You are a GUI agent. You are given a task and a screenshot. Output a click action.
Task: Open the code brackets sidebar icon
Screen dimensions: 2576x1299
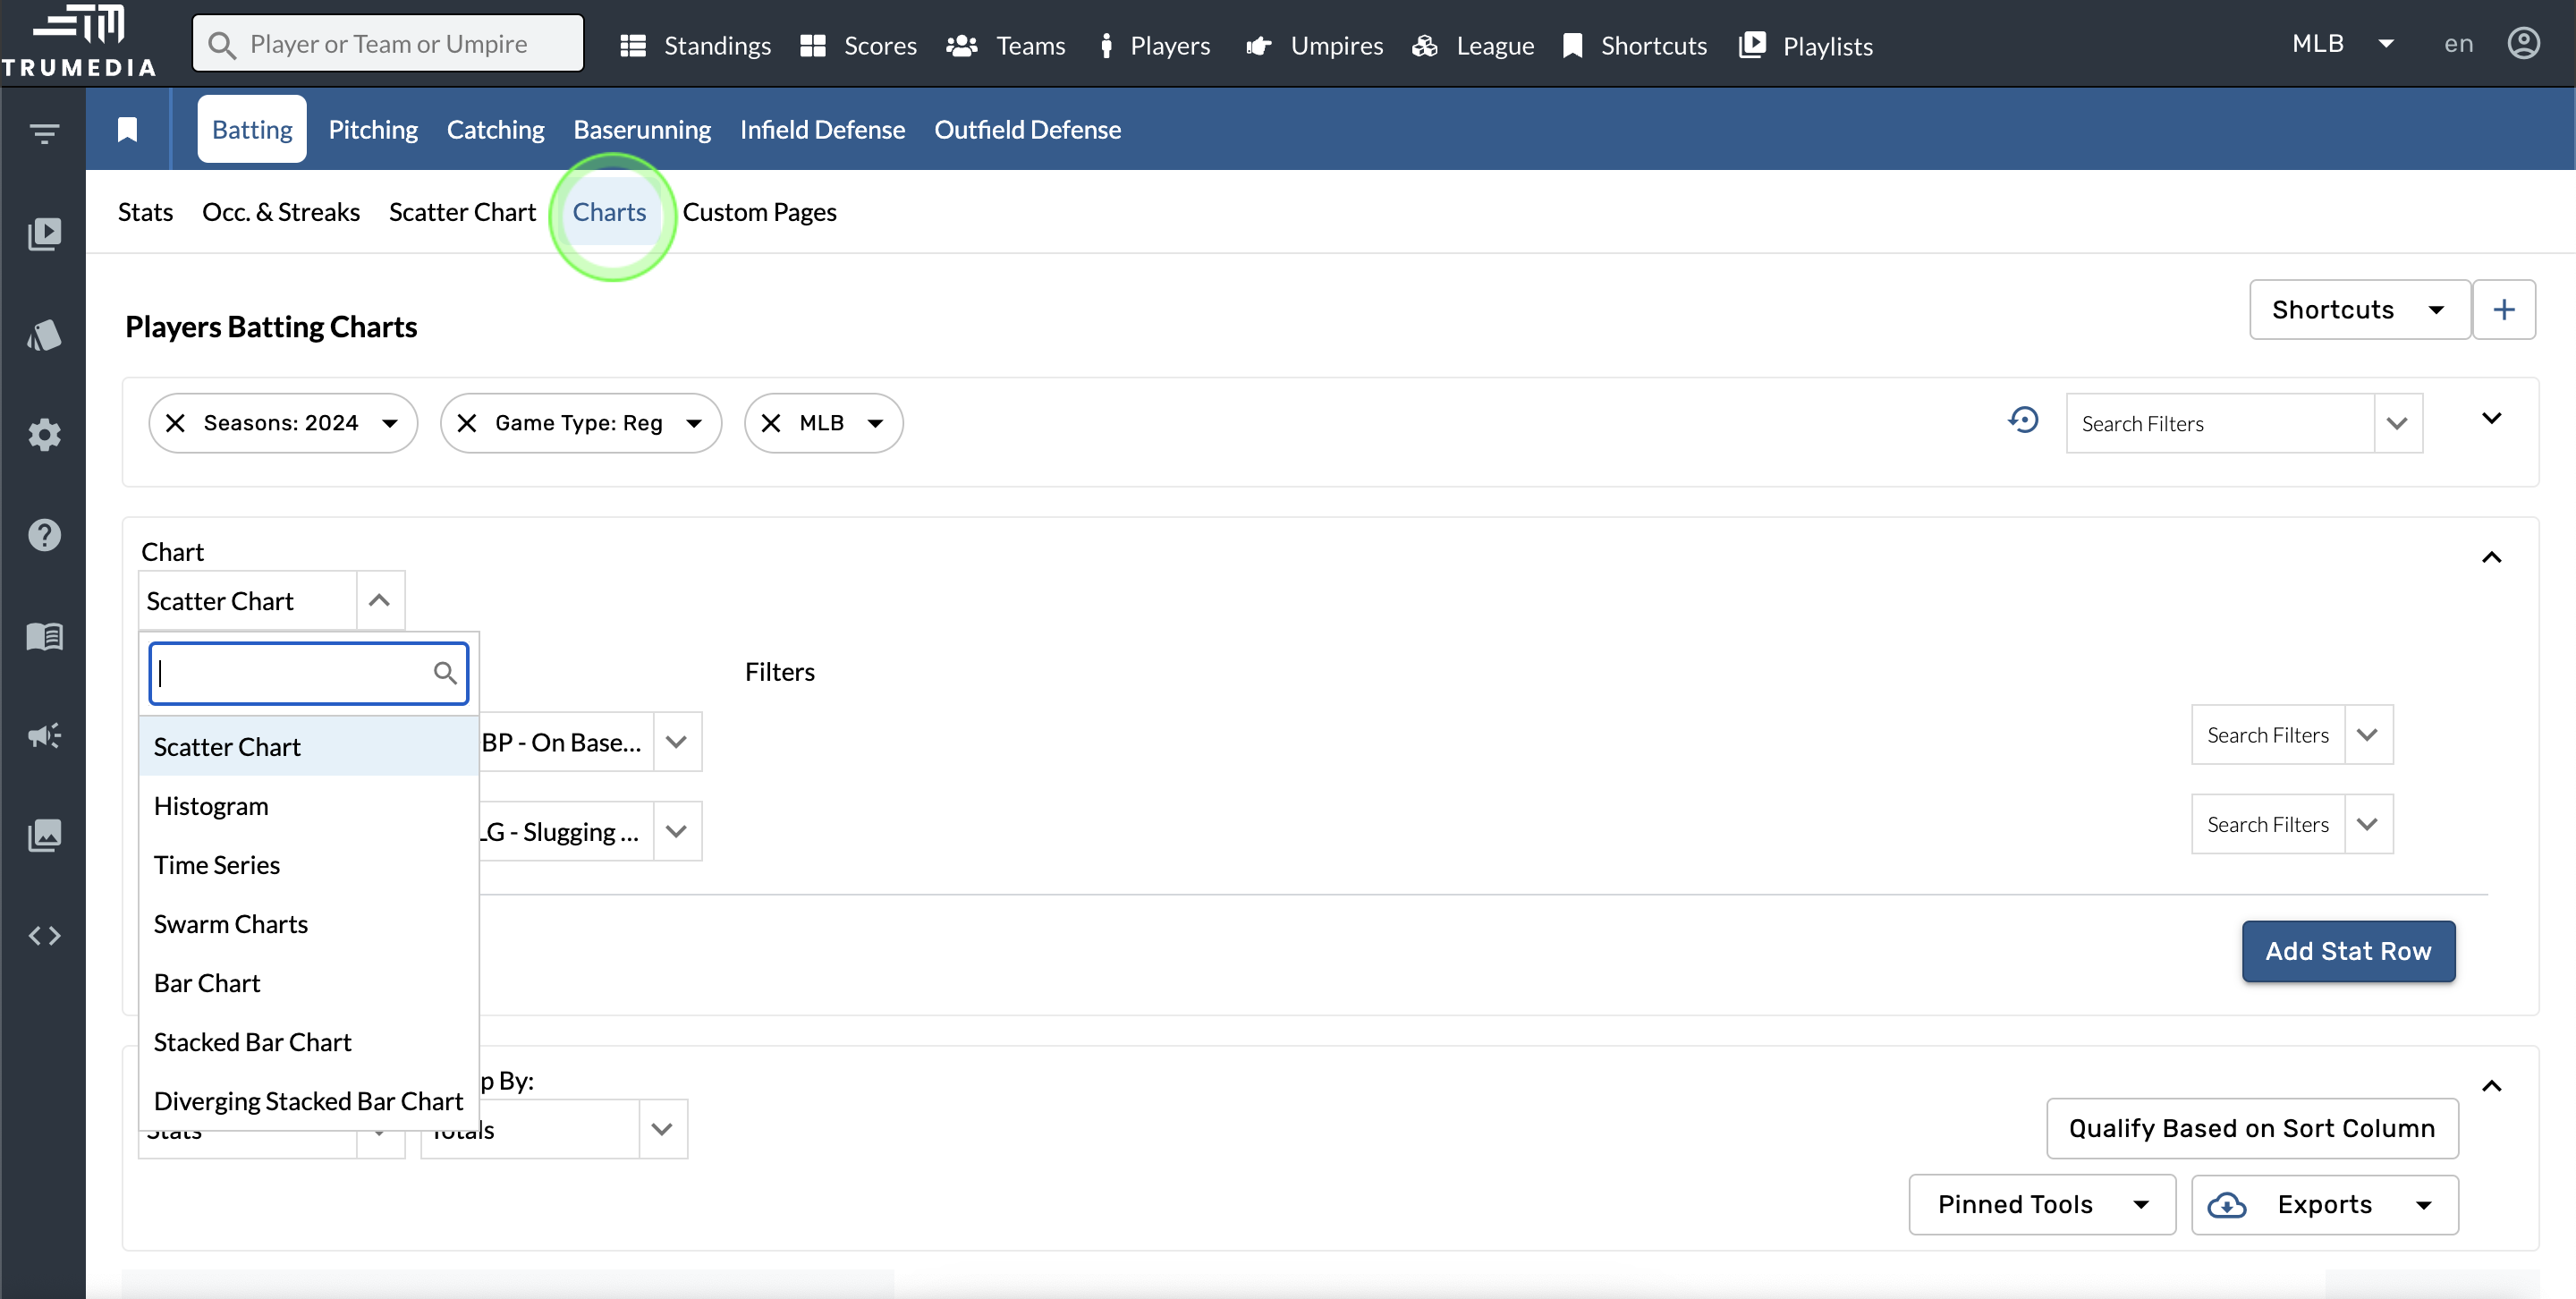pyautogui.click(x=44, y=936)
